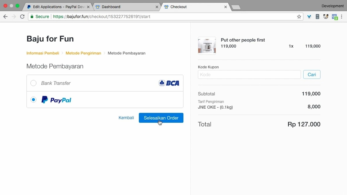Image resolution: width=347 pixels, height=195 pixels.
Task: Go to Informasi Pembeli breadcrumb step
Action: coord(43,53)
